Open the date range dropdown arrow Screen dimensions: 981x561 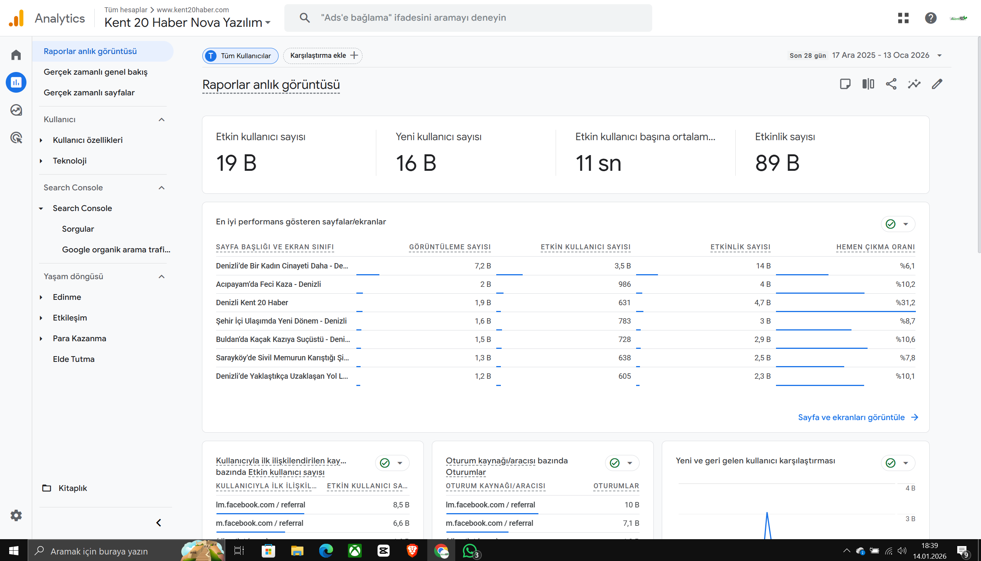point(939,56)
